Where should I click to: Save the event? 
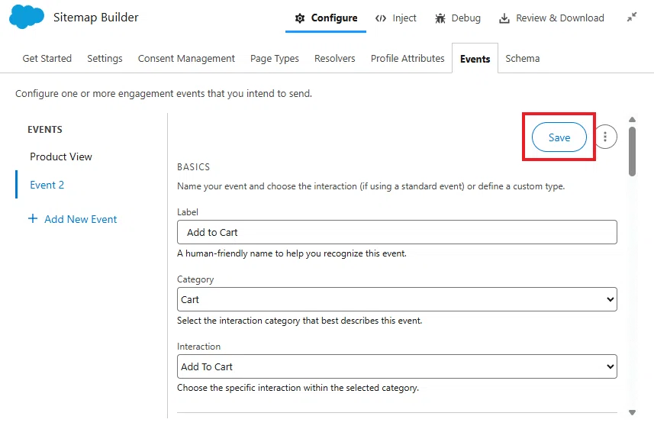[559, 137]
